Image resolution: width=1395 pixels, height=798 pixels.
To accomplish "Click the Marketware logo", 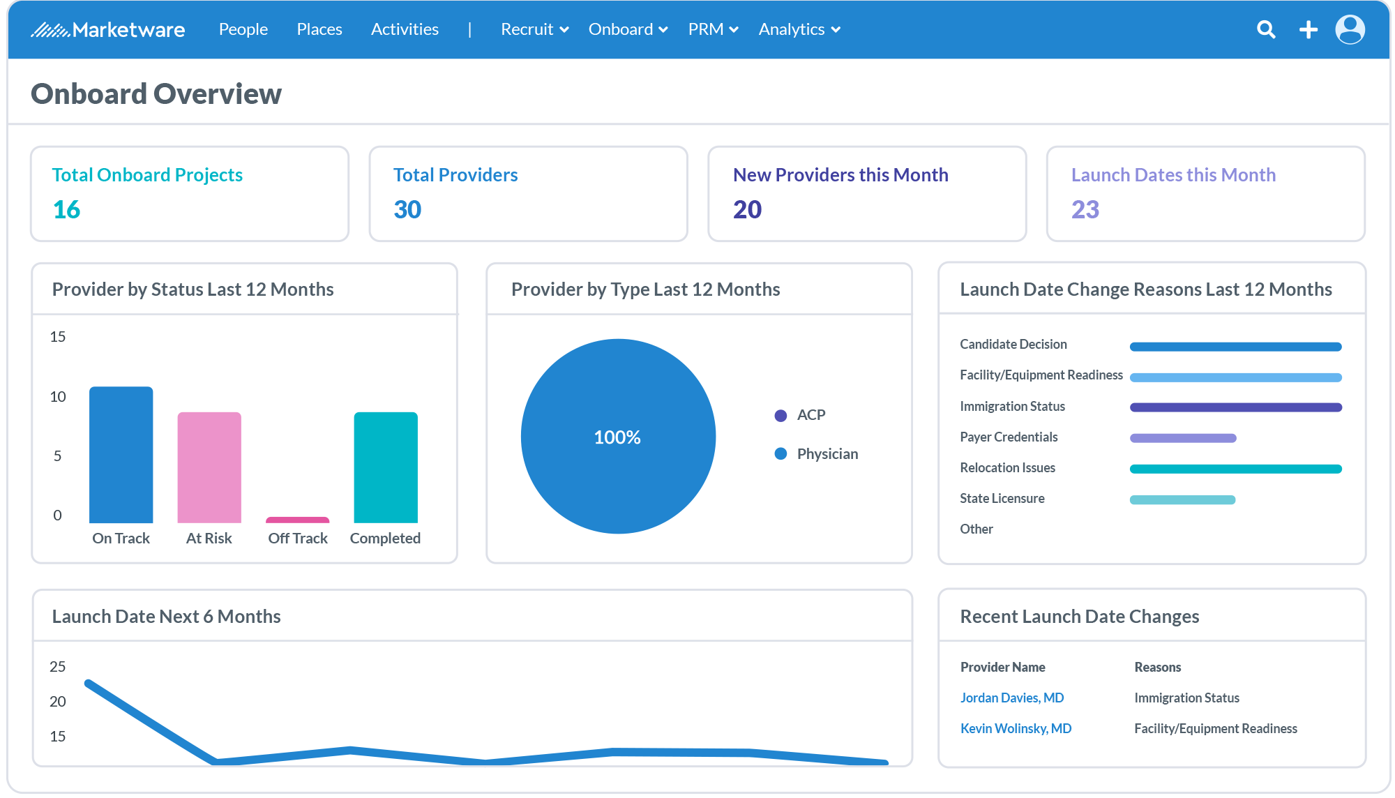I will tap(108, 29).
